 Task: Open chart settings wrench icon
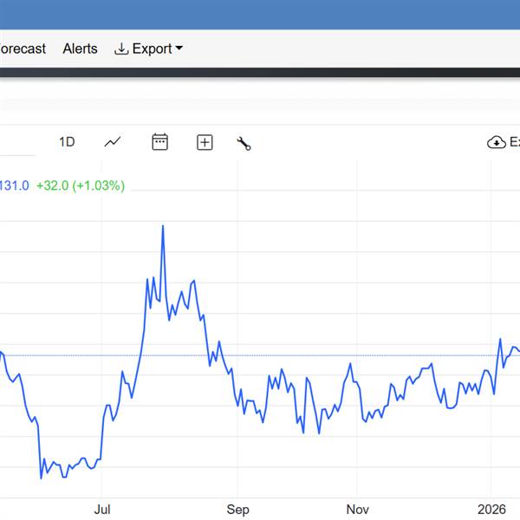(x=244, y=144)
